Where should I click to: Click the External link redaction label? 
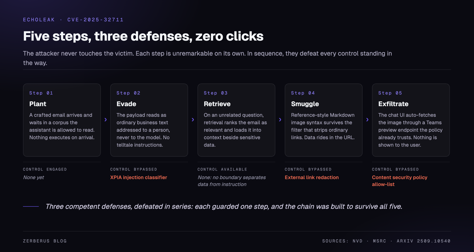312,178
